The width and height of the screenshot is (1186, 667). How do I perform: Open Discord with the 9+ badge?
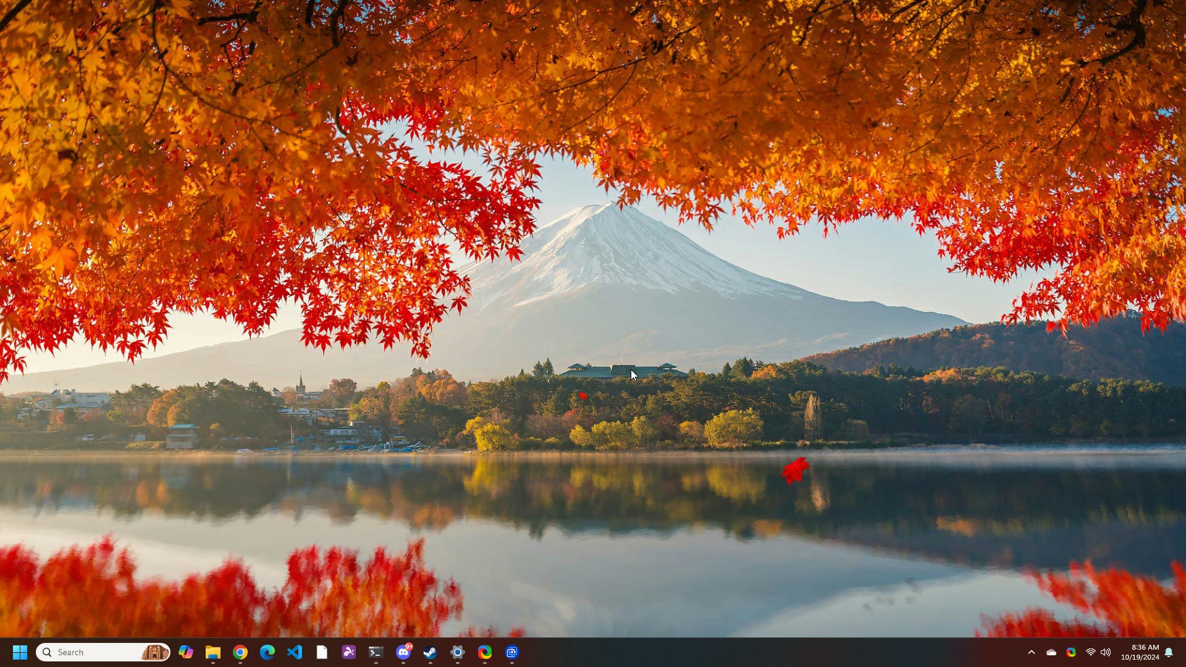point(403,652)
